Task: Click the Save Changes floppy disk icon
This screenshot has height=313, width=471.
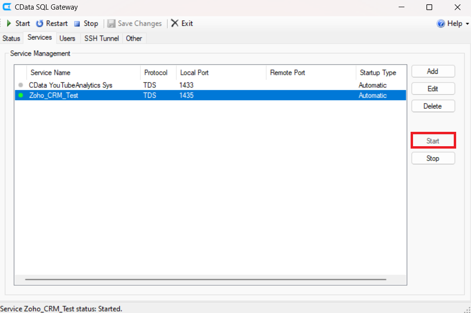Action: tap(112, 23)
